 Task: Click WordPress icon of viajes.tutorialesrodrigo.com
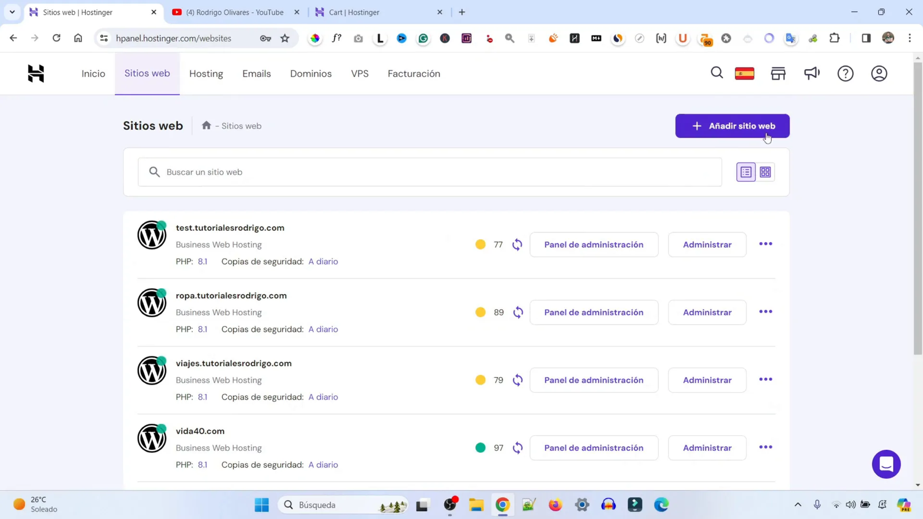(x=152, y=370)
